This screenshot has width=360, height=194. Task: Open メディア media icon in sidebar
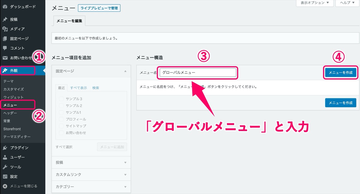(x=5, y=29)
